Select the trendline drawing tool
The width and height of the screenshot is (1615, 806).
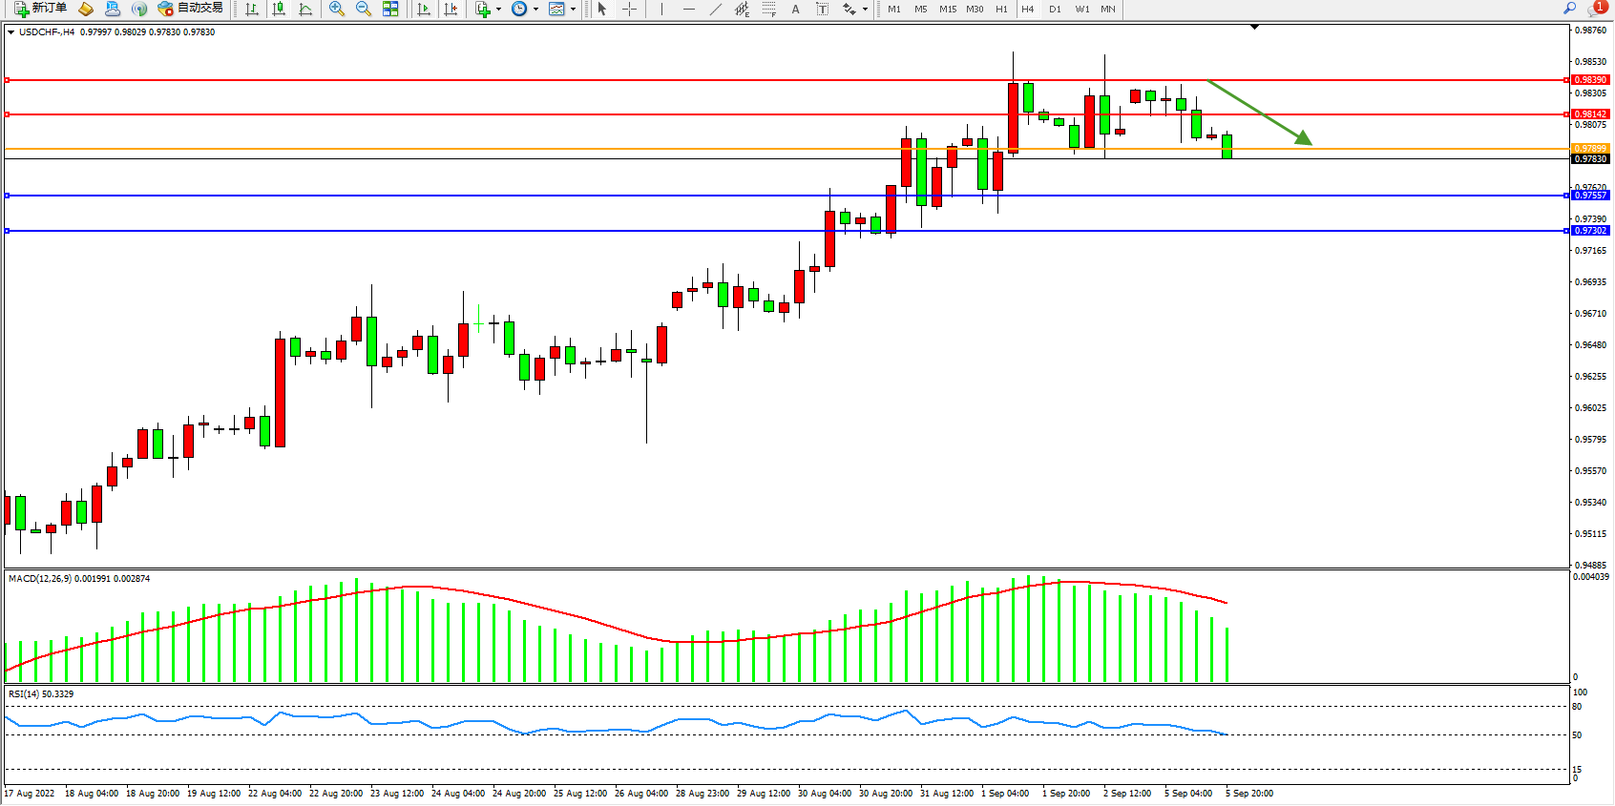pos(715,9)
